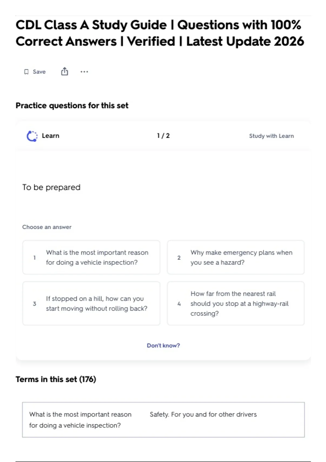Open the three-dots more options menu
The width and height of the screenshot is (326, 462).
click(x=84, y=72)
